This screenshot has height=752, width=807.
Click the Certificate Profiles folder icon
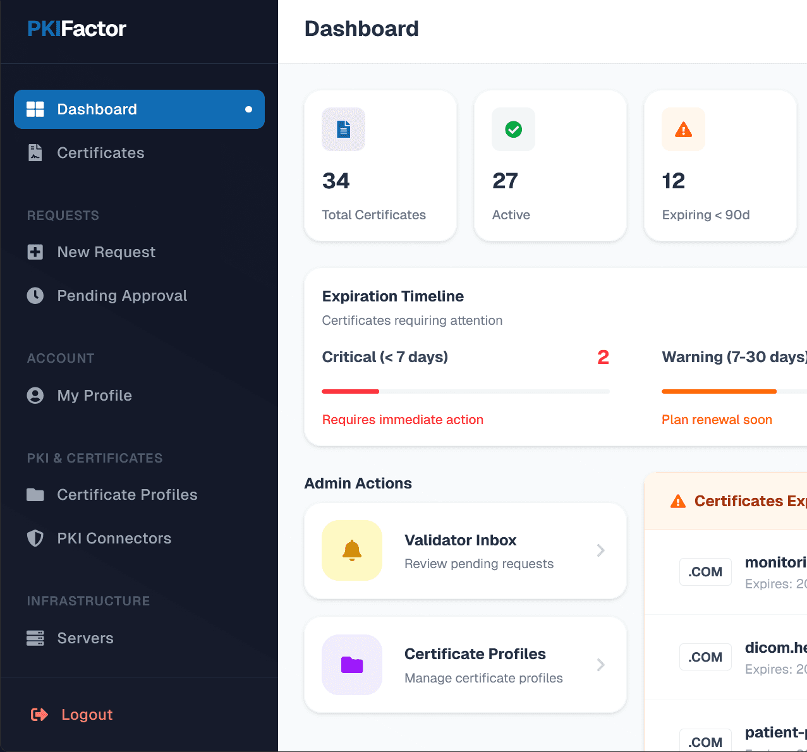tap(352, 664)
